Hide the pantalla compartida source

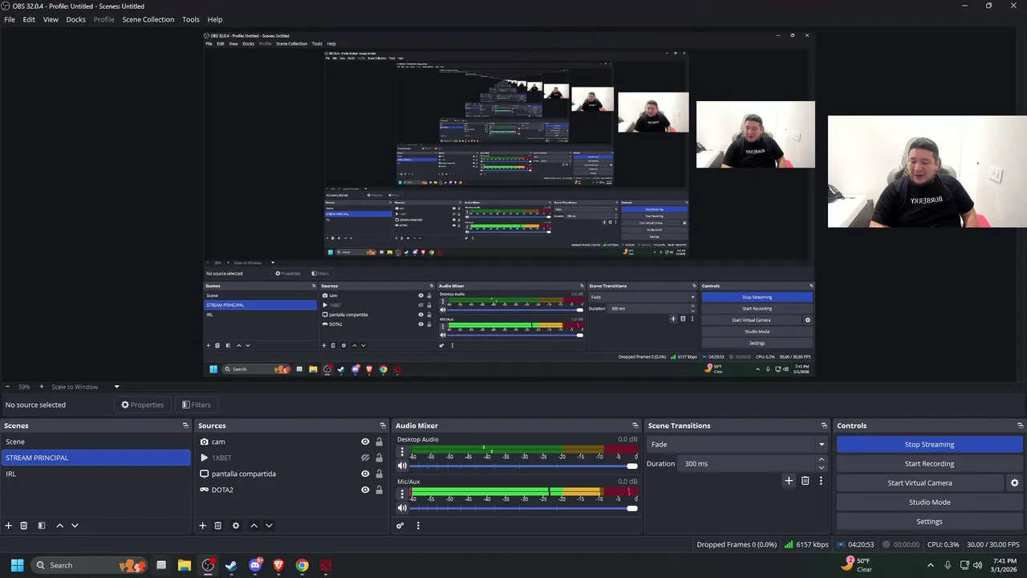[365, 474]
